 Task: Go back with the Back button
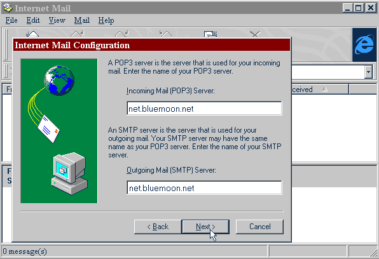158,227
